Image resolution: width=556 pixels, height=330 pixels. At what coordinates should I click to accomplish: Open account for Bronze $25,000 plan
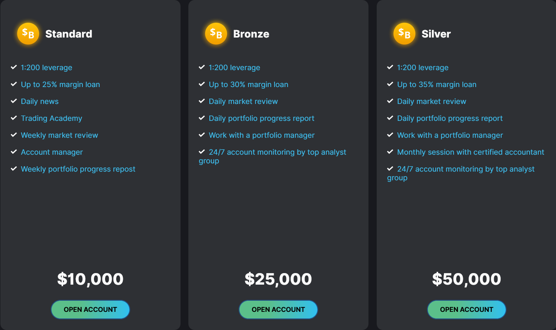tap(278, 309)
